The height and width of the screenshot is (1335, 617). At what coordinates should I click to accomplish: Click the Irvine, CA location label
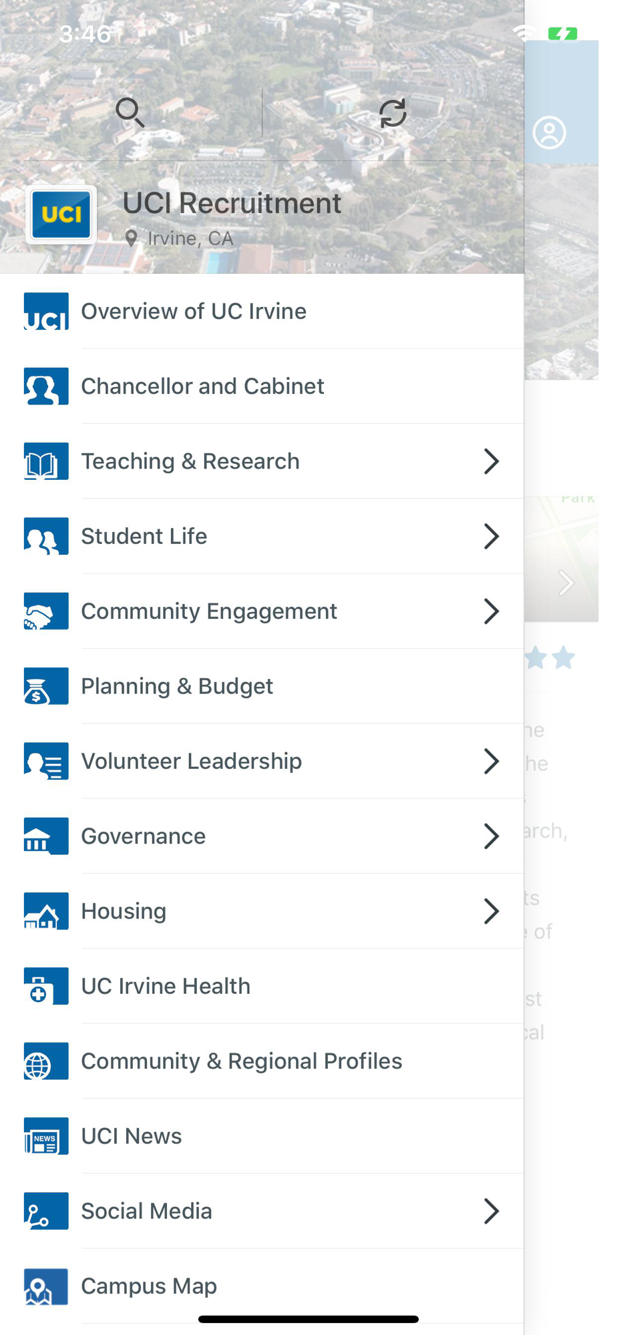[190, 238]
